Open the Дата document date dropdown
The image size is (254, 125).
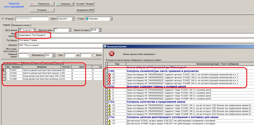click(73, 19)
